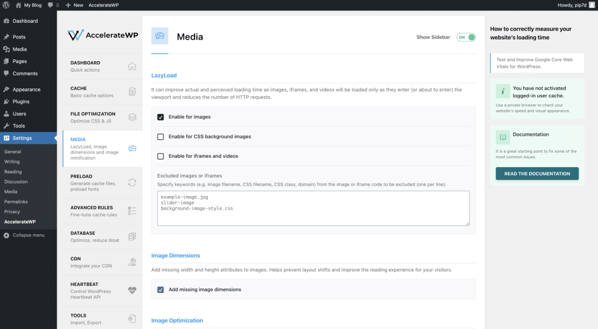Uncheck Add missing image dimensions

[161, 290]
